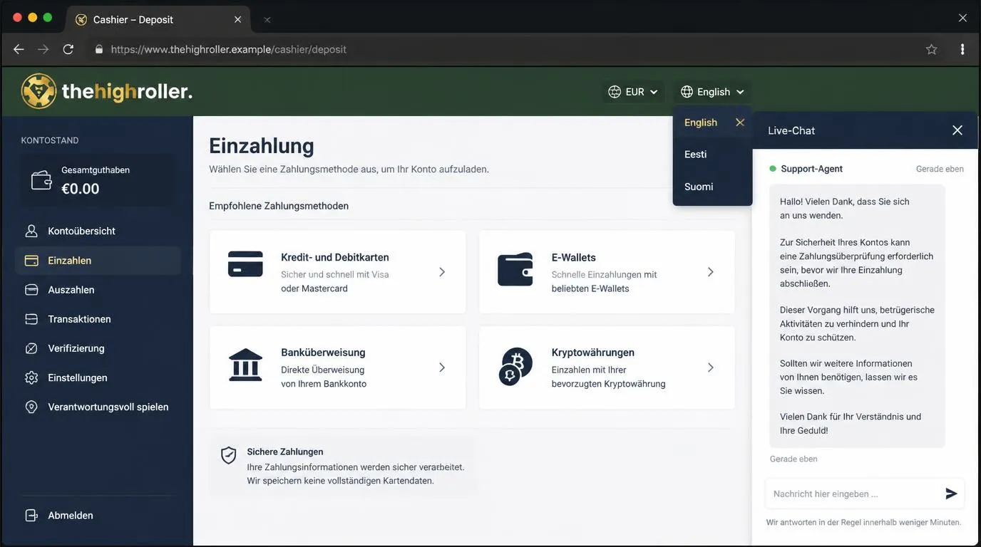Click the Empfohlene Zahlungsmethoden label
Screen dimensions: 981x547
(279, 206)
